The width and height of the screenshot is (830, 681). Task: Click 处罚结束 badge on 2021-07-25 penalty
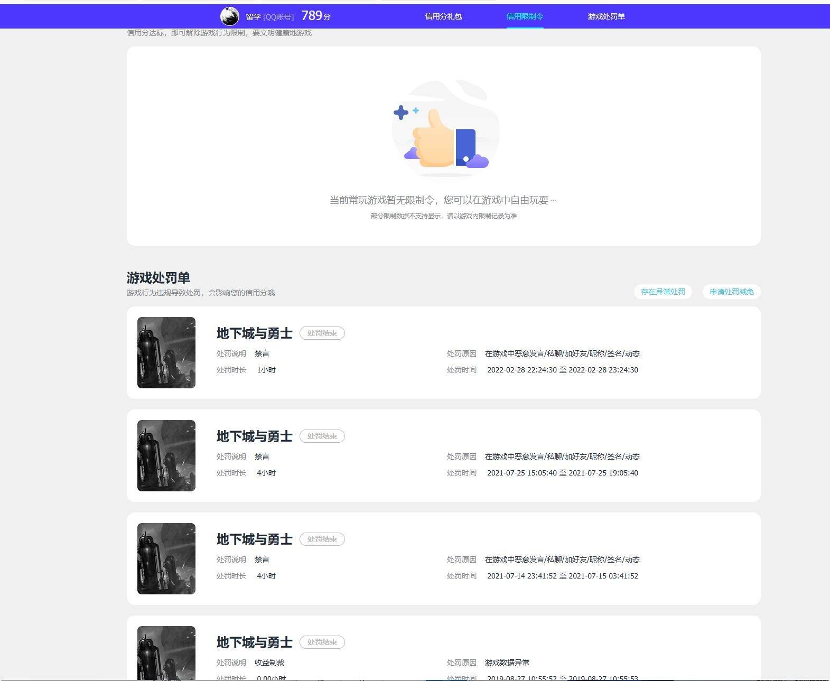[322, 436]
